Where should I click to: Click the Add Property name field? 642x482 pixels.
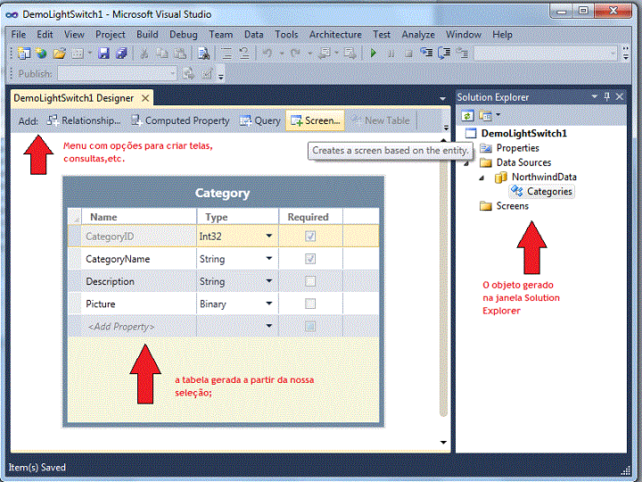tap(138, 327)
